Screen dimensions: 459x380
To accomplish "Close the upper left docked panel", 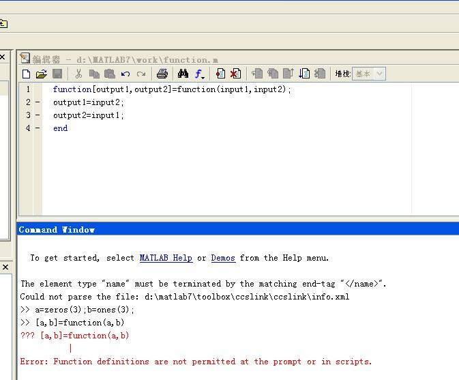I will click(x=2, y=57).
